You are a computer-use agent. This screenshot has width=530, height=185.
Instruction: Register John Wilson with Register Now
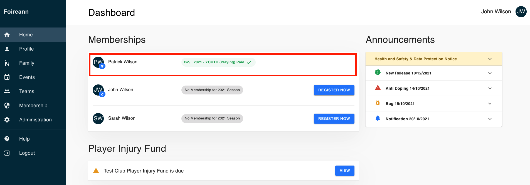click(x=334, y=90)
